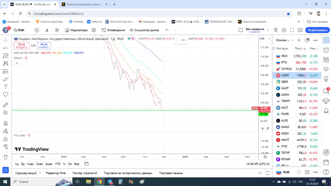Open the candlestick chart type selector
The width and height of the screenshot is (331, 186).
57,30
